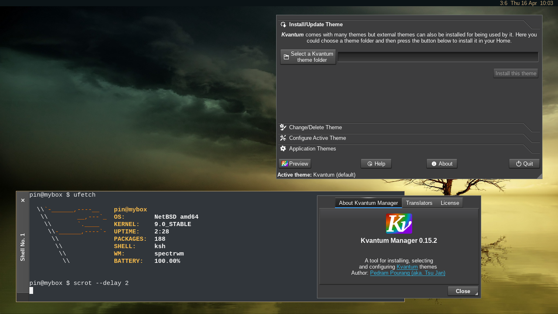This screenshot has width=558, height=314.
Task: Click the Application Themes gear icon
Action: point(283,149)
